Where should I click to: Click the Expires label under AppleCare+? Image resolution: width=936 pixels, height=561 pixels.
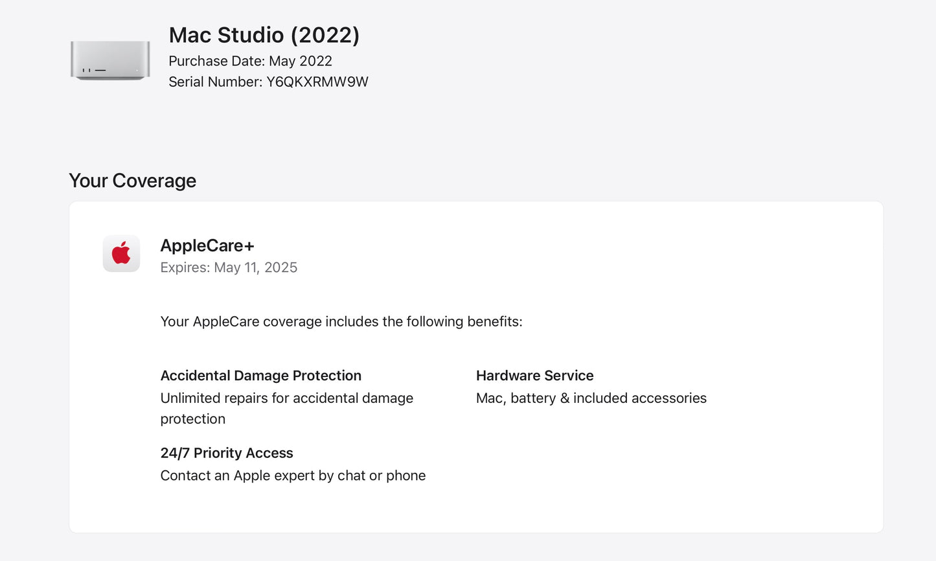185,268
